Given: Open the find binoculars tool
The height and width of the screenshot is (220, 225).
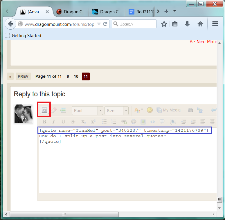Looking at the screenshot, I should (190, 110).
